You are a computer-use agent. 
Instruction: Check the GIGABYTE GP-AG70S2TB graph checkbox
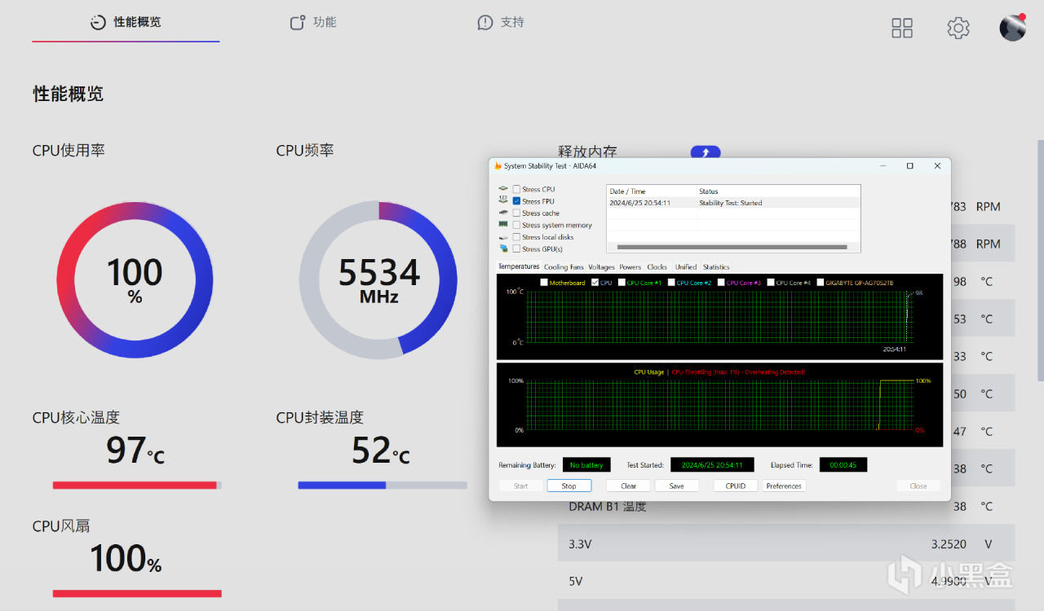(x=821, y=283)
